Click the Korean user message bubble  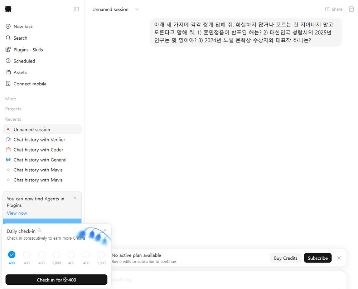click(246, 33)
